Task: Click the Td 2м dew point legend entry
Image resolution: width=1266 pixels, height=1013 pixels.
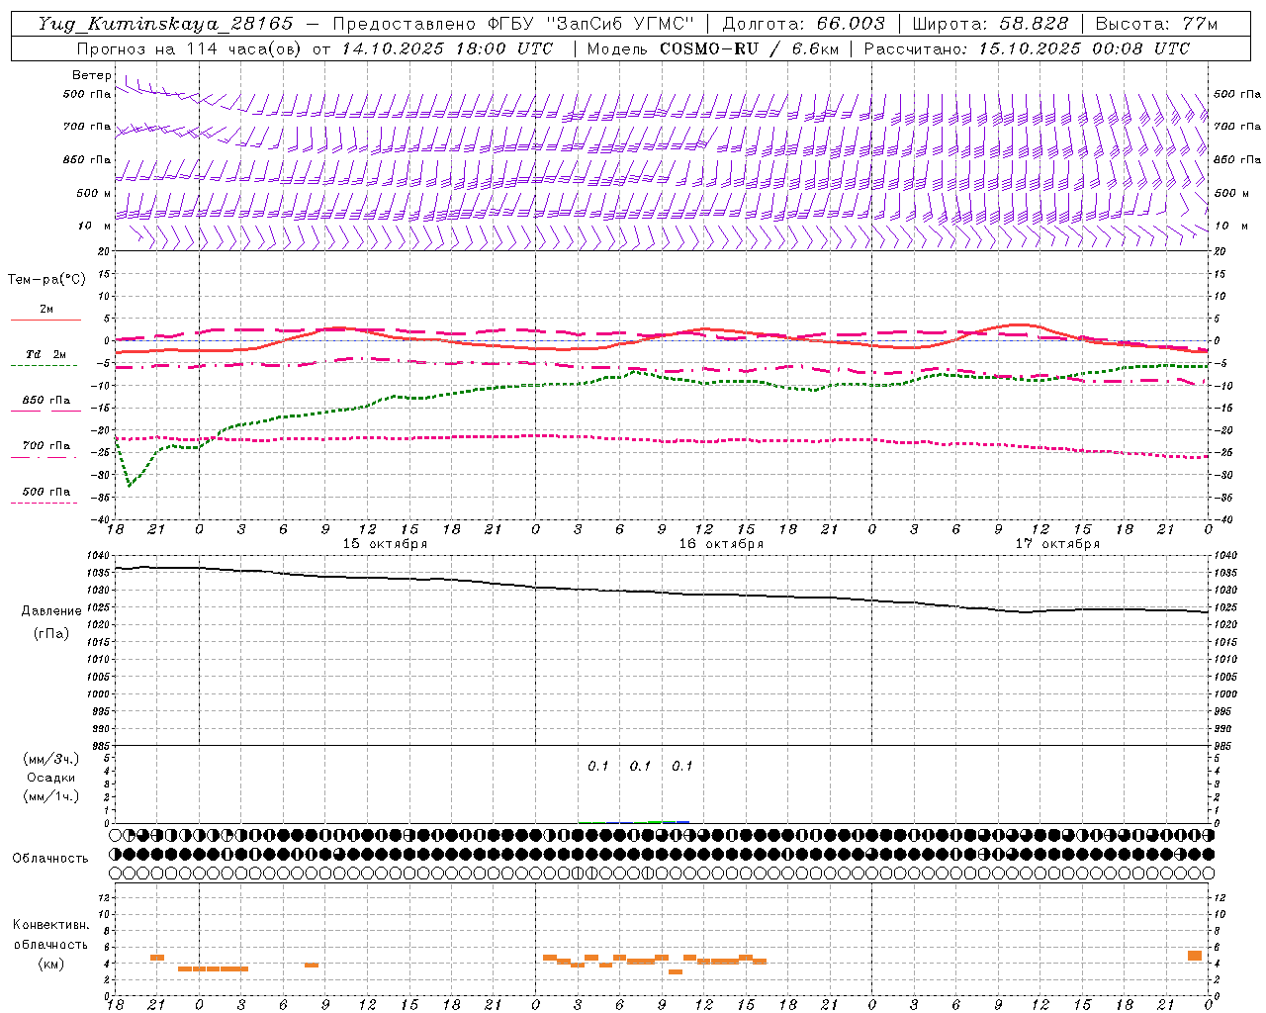Action: pyautogui.click(x=46, y=354)
